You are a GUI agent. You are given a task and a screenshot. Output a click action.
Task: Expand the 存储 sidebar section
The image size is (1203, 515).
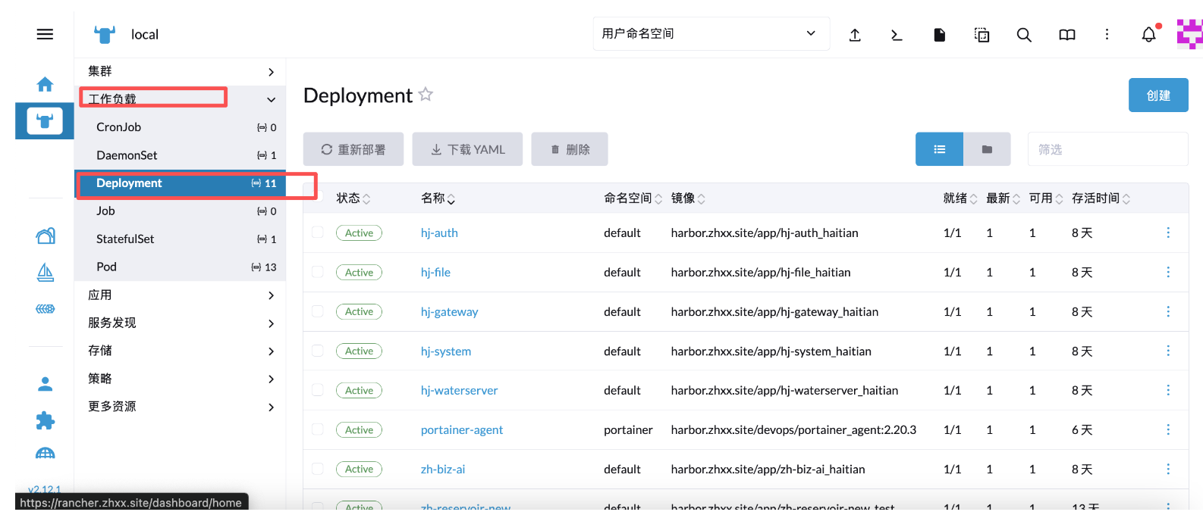click(181, 351)
